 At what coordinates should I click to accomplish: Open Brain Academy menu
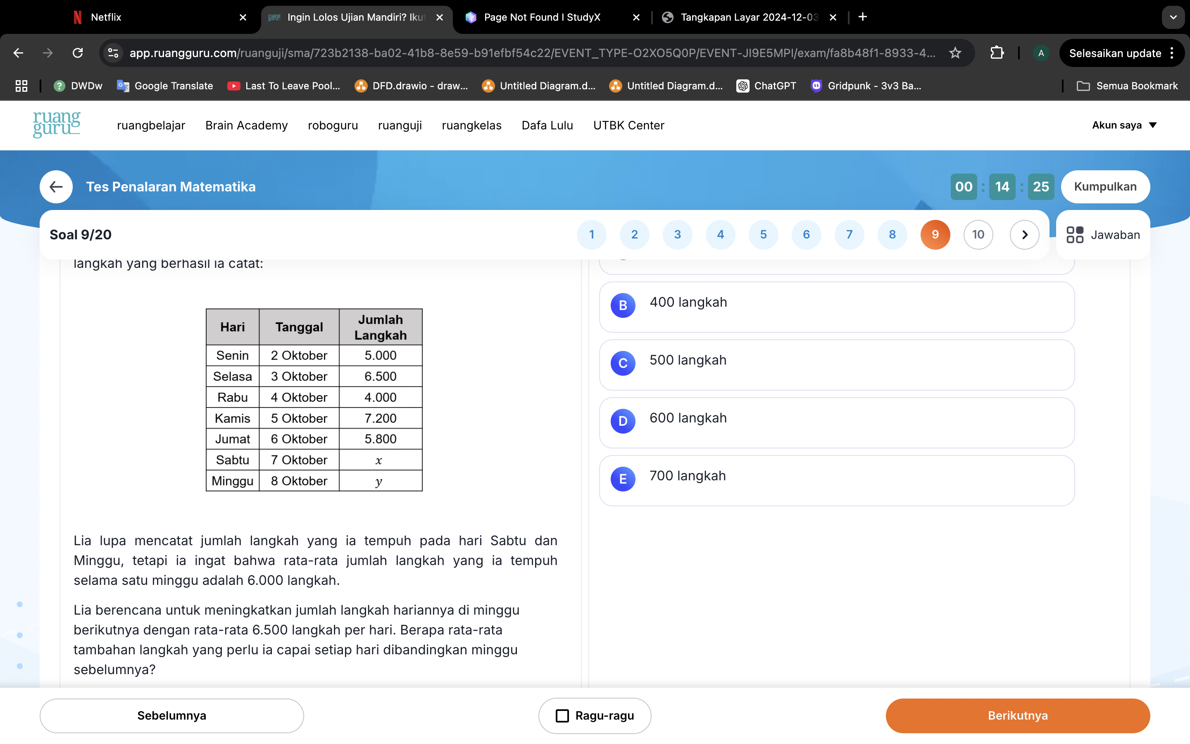(x=246, y=125)
